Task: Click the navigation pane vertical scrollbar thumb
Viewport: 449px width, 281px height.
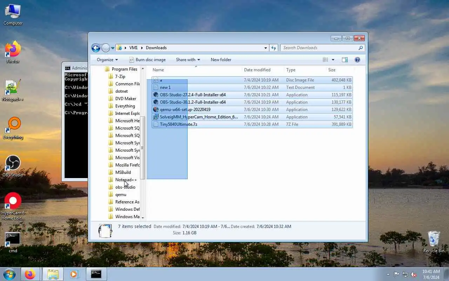Action: click(x=142, y=148)
